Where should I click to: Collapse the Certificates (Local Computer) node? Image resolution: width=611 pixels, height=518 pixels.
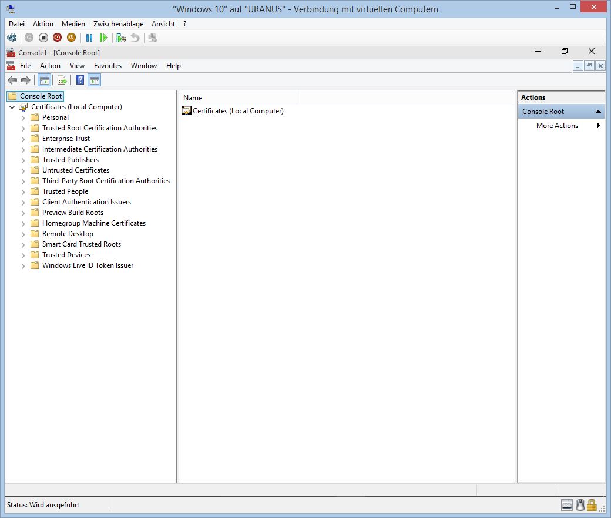12,107
